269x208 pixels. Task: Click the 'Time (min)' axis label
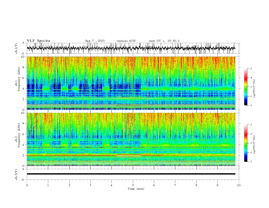(136, 189)
